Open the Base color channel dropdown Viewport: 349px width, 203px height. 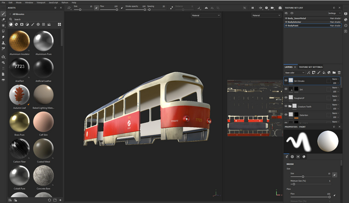tap(294, 73)
